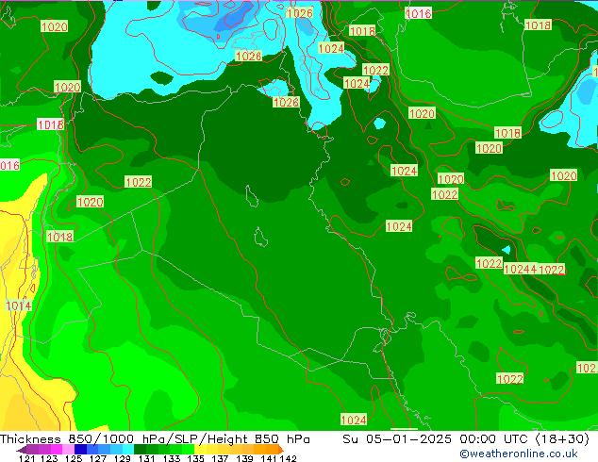Click the overlapping 10244 isobar label
Screen dimensions: 598x462
(x=521, y=269)
